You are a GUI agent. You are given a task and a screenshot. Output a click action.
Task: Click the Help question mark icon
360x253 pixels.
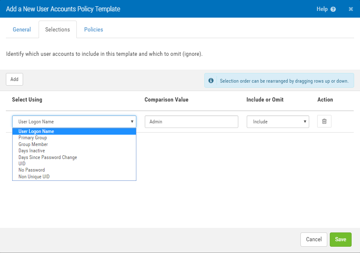[333, 9]
